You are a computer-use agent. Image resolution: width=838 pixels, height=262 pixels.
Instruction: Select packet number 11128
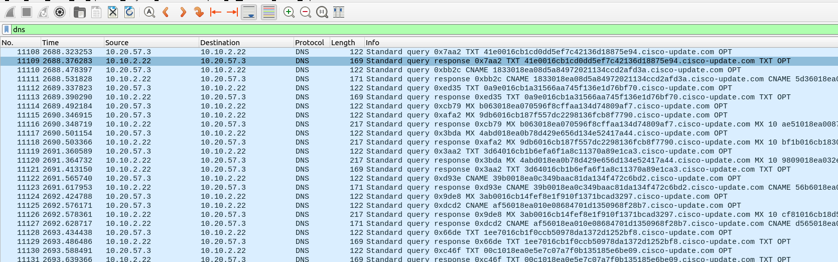click(x=419, y=232)
